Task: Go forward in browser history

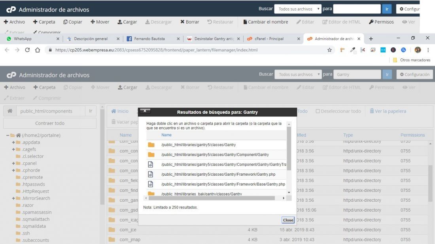Action: click(17, 50)
